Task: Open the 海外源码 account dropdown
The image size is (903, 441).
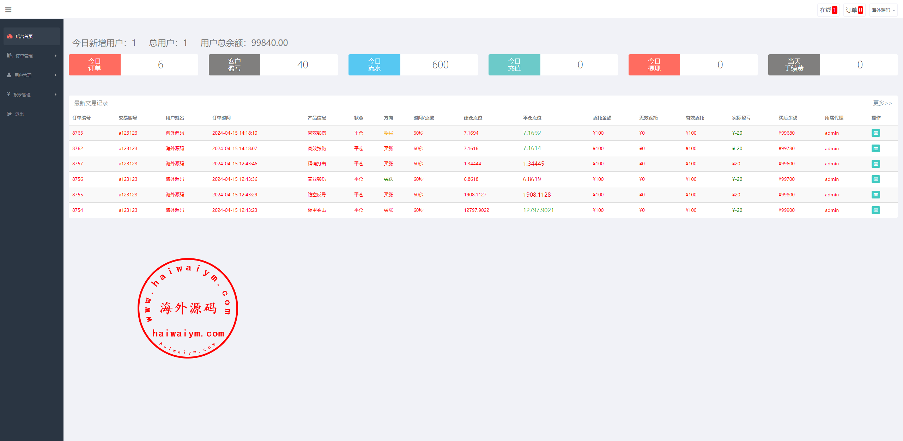Action: tap(883, 10)
